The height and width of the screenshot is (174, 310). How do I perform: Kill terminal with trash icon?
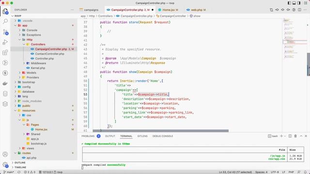(295, 136)
